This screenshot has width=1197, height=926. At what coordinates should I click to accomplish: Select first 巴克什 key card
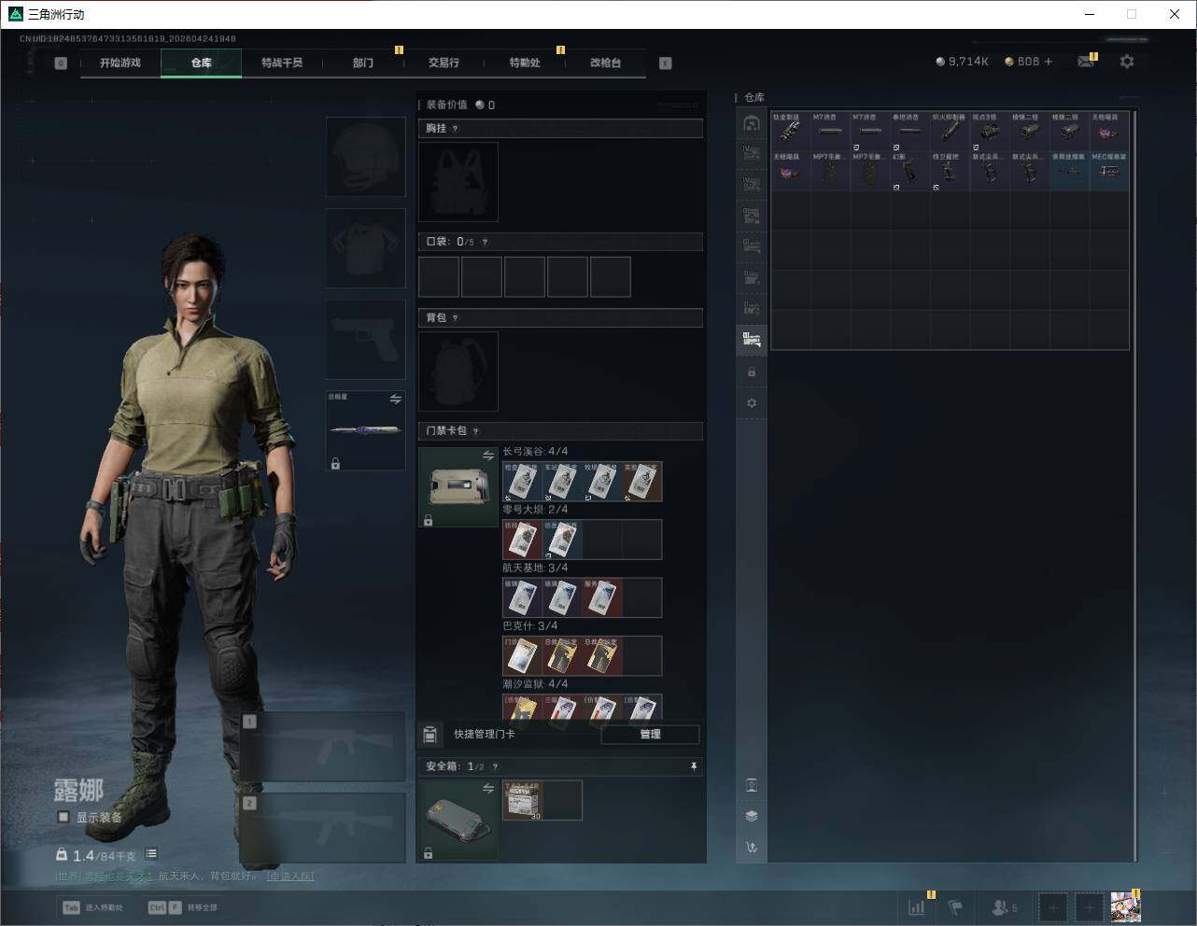[x=522, y=655]
